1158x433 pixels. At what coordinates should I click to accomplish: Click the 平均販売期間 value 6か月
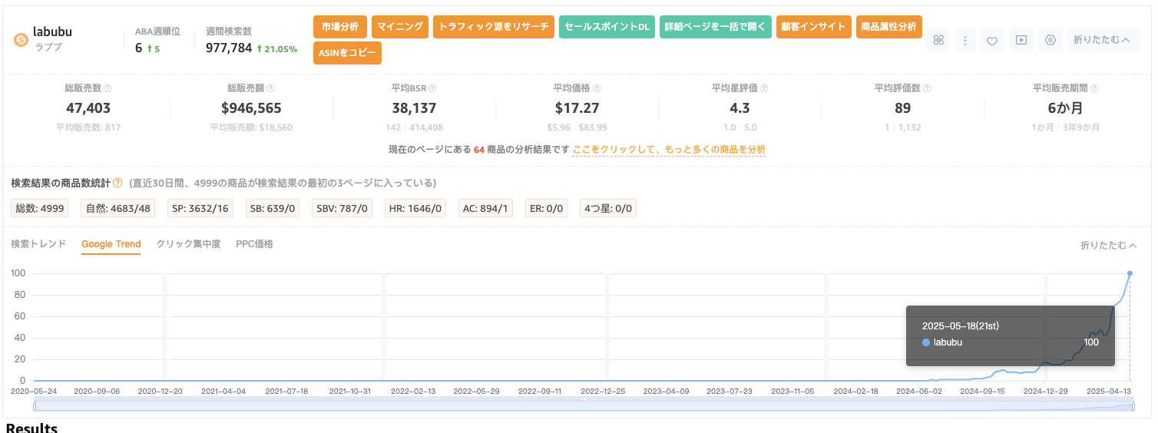pyautogui.click(x=1065, y=108)
